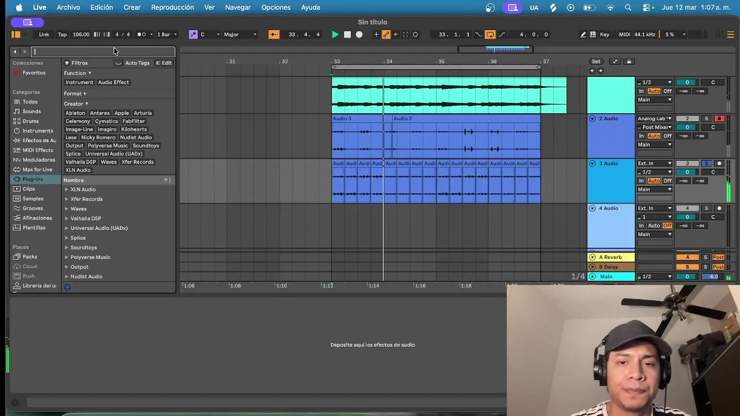Select Drums category in browser
This screenshot has width=740, height=416.
pos(31,121)
